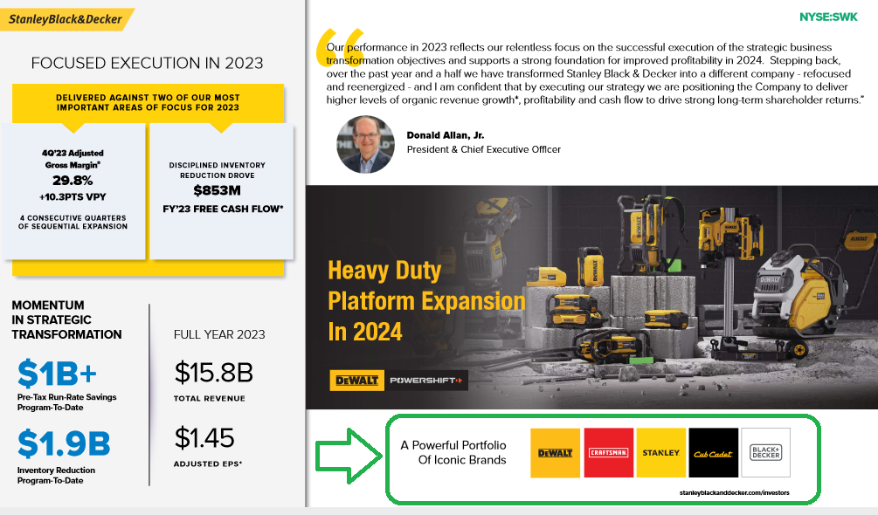The height and width of the screenshot is (515, 878).
Task: Click the CEO quote paragraph about 2023 performance
Action: [x=595, y=74]
